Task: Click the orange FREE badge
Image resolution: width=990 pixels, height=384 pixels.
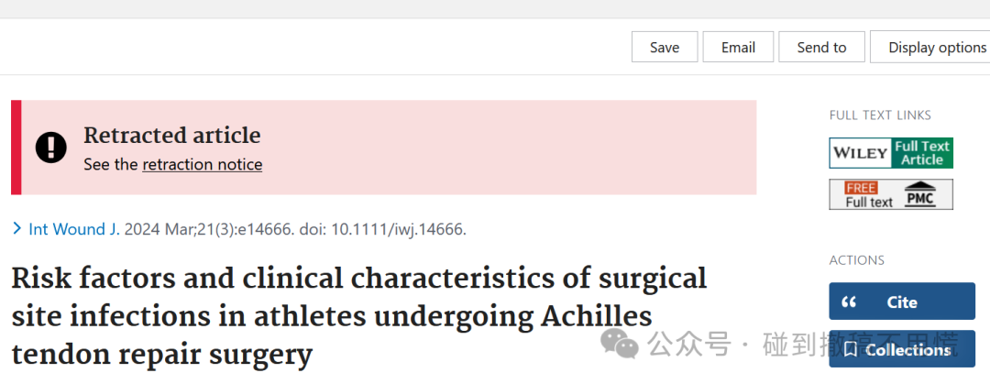Action: click(861, 188)
